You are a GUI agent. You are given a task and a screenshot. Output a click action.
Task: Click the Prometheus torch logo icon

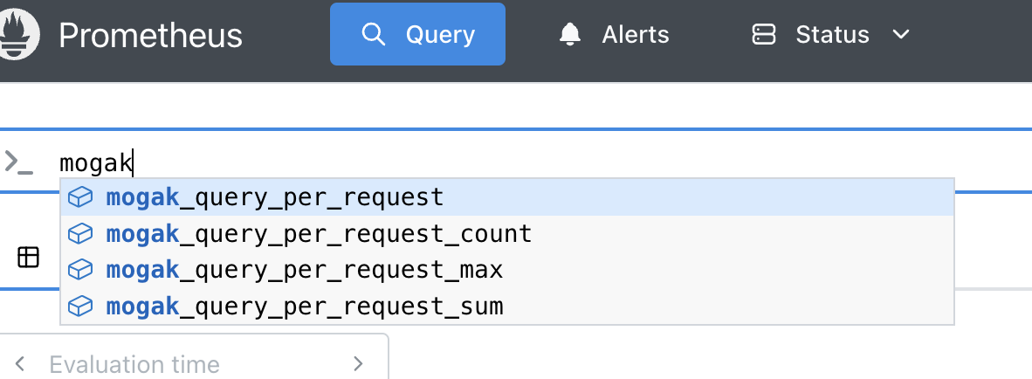pyautogui.click(x=18, y=34)
